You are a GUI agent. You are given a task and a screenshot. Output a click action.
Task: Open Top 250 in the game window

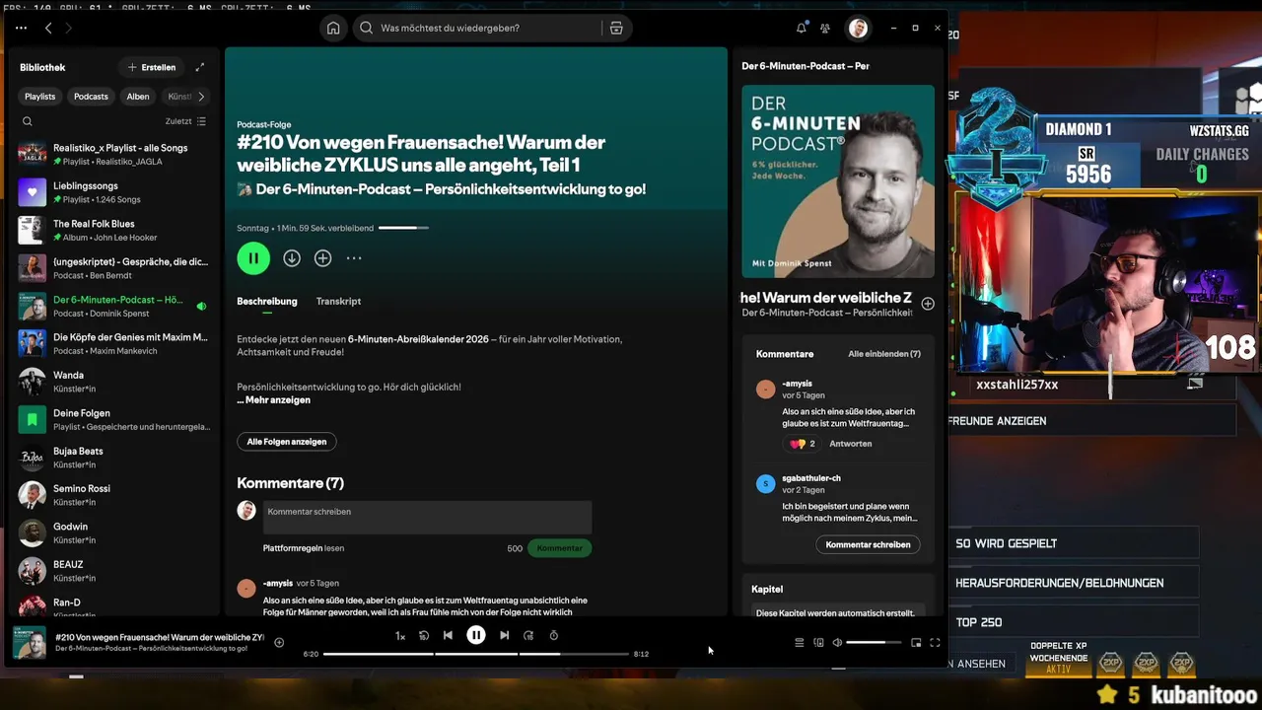pyautogui.click(x=978, y=622)
